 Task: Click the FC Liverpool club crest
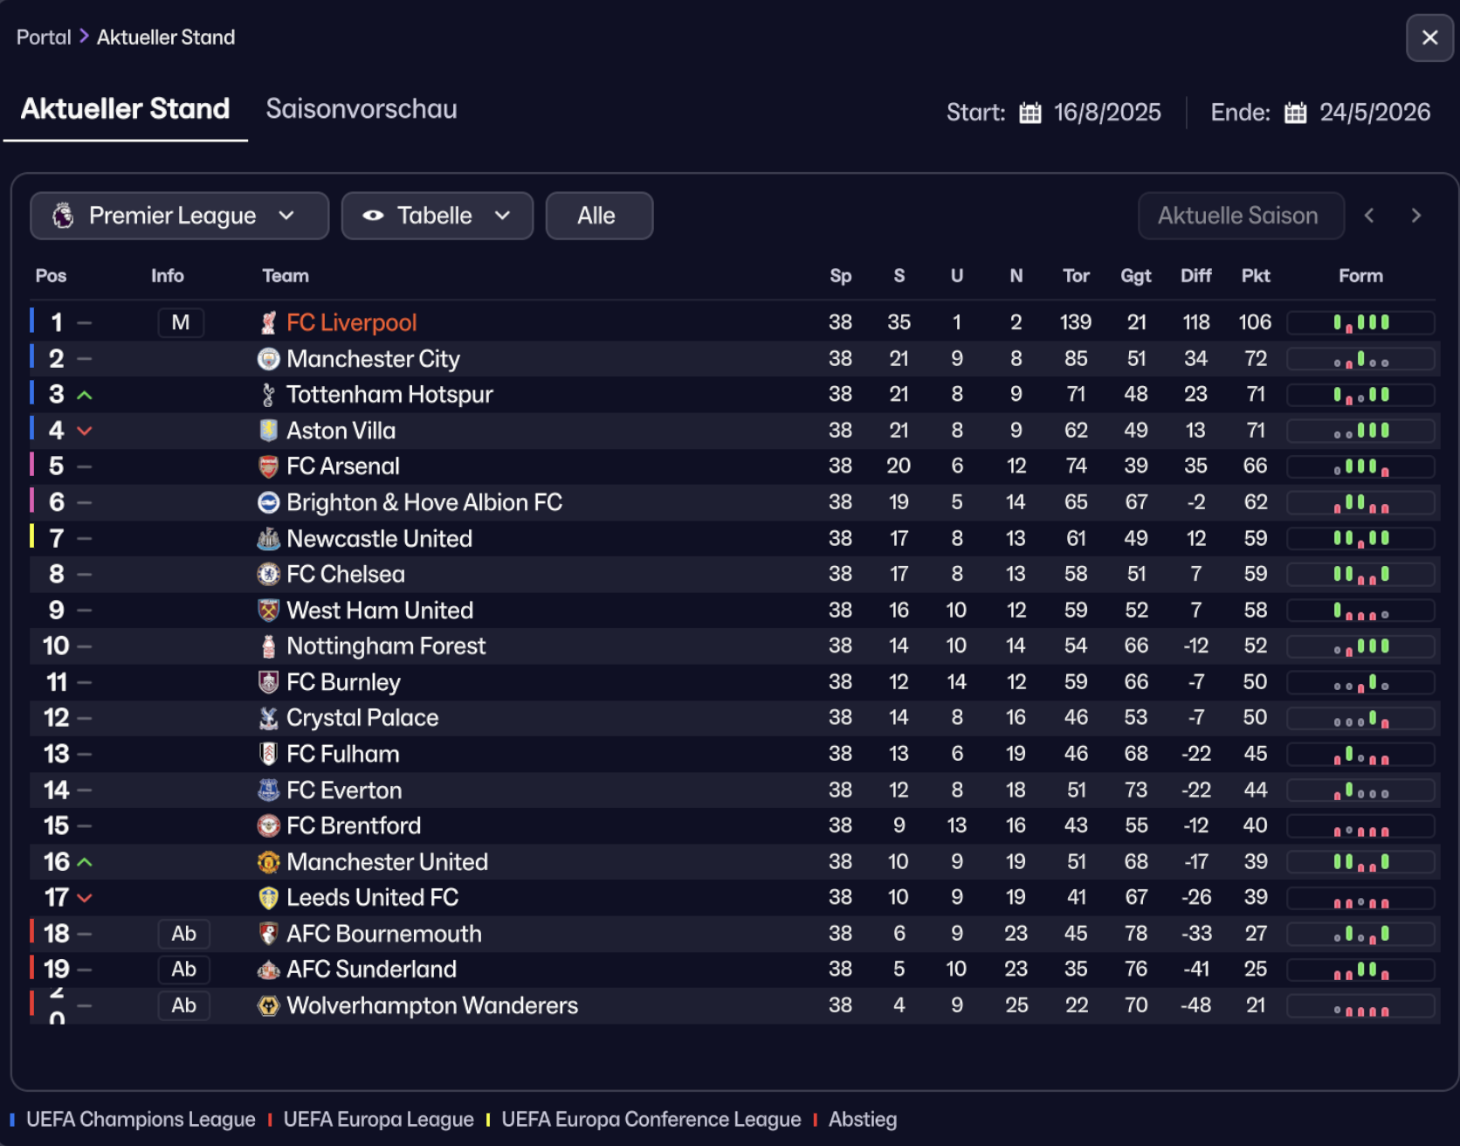pos(269,323)
